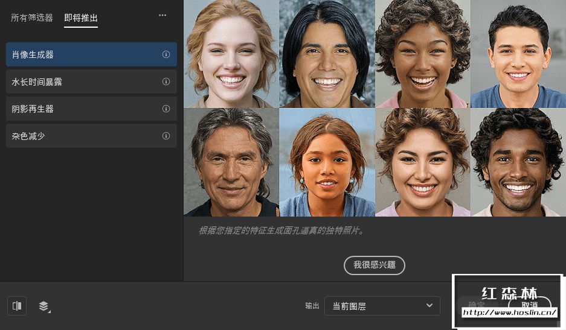Select the 水长时间暴露 filter row
566x330 pixels.
(x=91, y=82)
